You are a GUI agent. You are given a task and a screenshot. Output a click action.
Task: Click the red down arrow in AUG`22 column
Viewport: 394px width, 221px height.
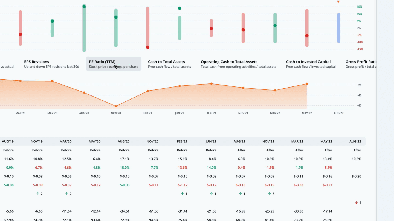(x=356, y=202)
